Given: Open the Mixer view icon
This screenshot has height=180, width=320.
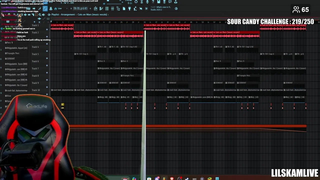Looking at the screenshot, I should point(112,8).
